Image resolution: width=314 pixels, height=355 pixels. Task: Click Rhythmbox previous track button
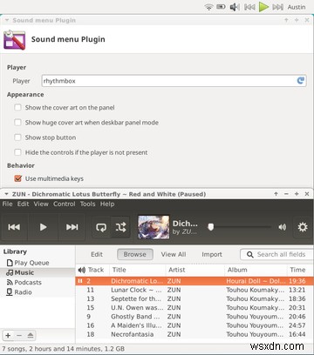[x=14, y=227]
